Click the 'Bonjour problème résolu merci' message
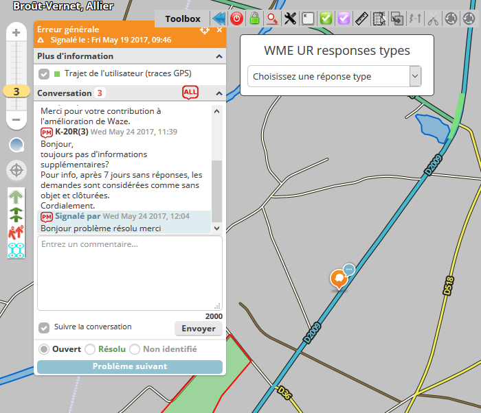Screen dimensions: 481x413 [100, 228]
